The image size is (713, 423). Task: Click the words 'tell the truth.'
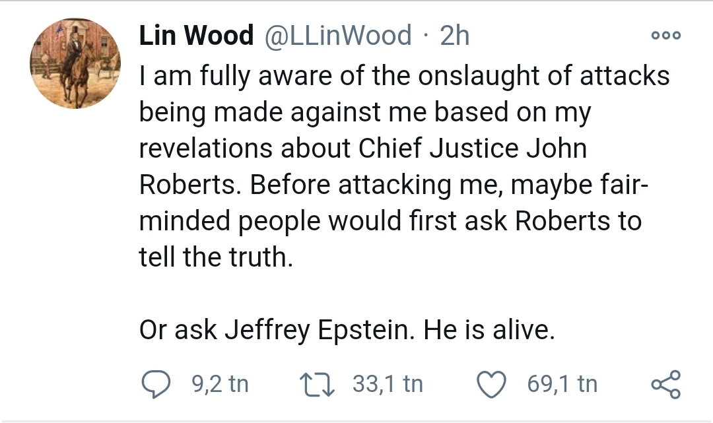pos(215,257)
